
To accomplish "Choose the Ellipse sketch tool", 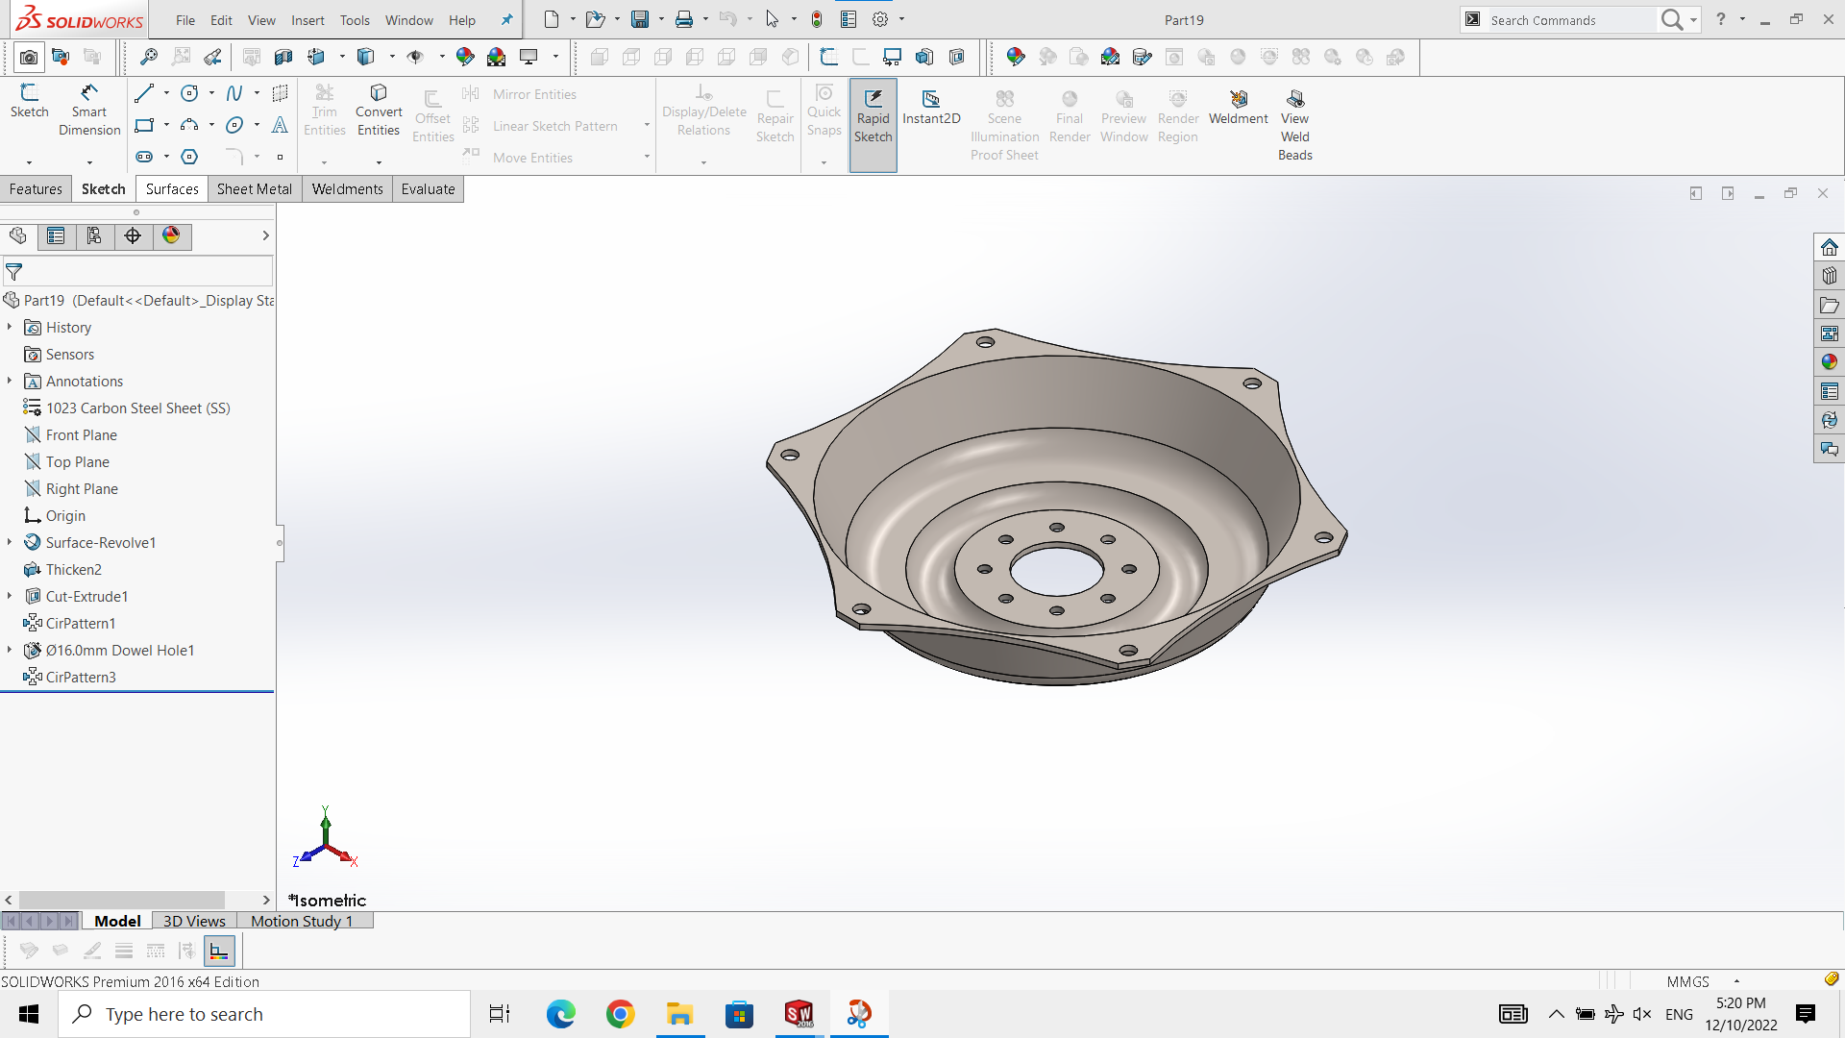I will pyautogui.click(x=234, y=125).
